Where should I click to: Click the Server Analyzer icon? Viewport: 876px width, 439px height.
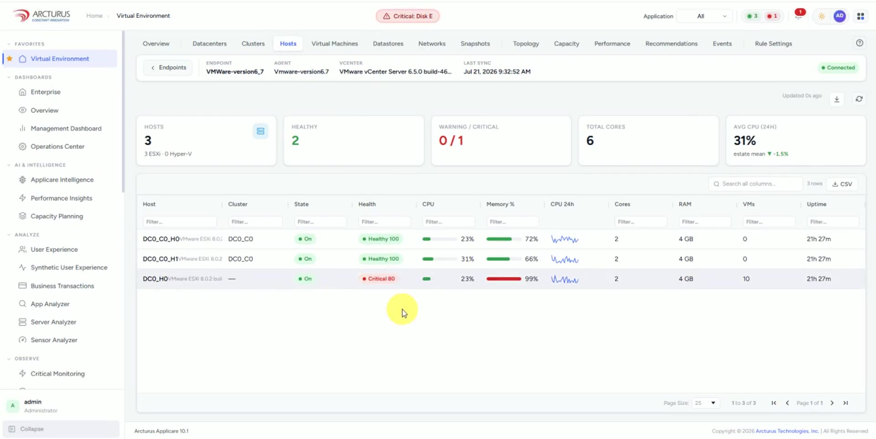click(x=22, y=322)
